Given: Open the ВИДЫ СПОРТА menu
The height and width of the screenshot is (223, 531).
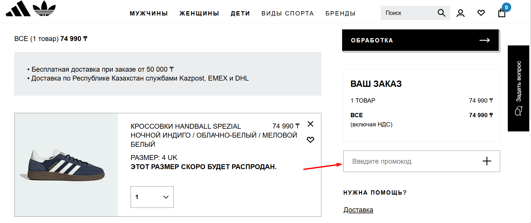Looking at the screenshot, I should pyautogui.click(x=287, y=13).
